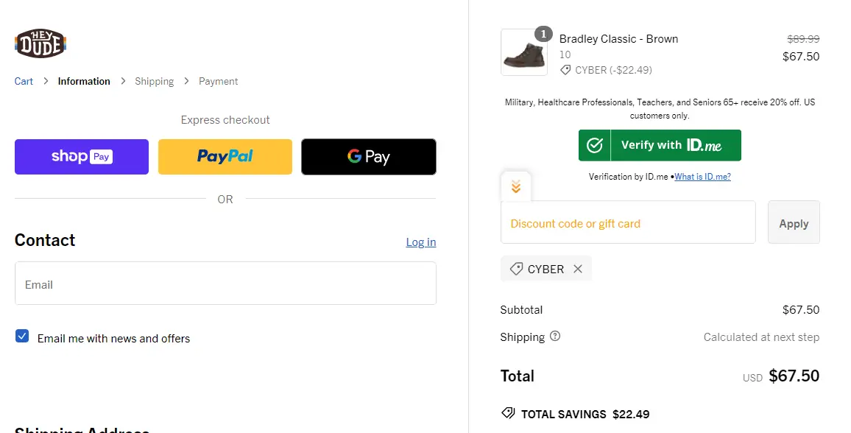Click the orange double-chevron expander icon

point(516,187)
